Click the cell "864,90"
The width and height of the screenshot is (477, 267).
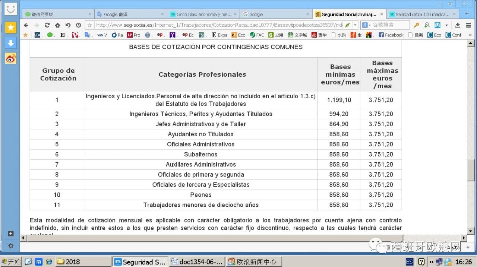[339, 124]
